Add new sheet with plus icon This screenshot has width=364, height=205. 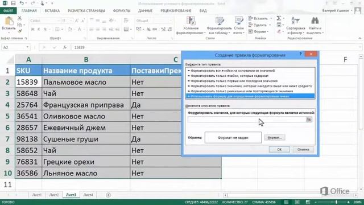point(108,195)
